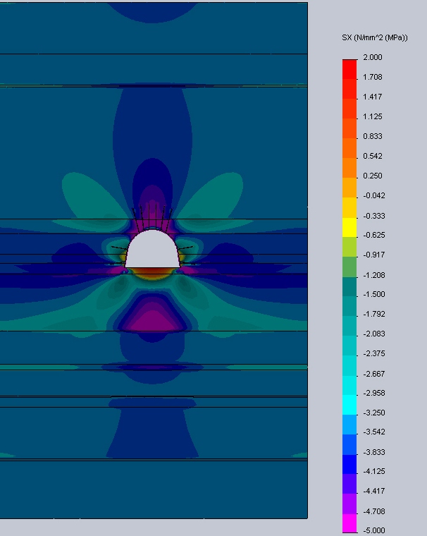The image size is (427, 536).
Task: Select the -0.042 legend value
Action: [374, 195]
